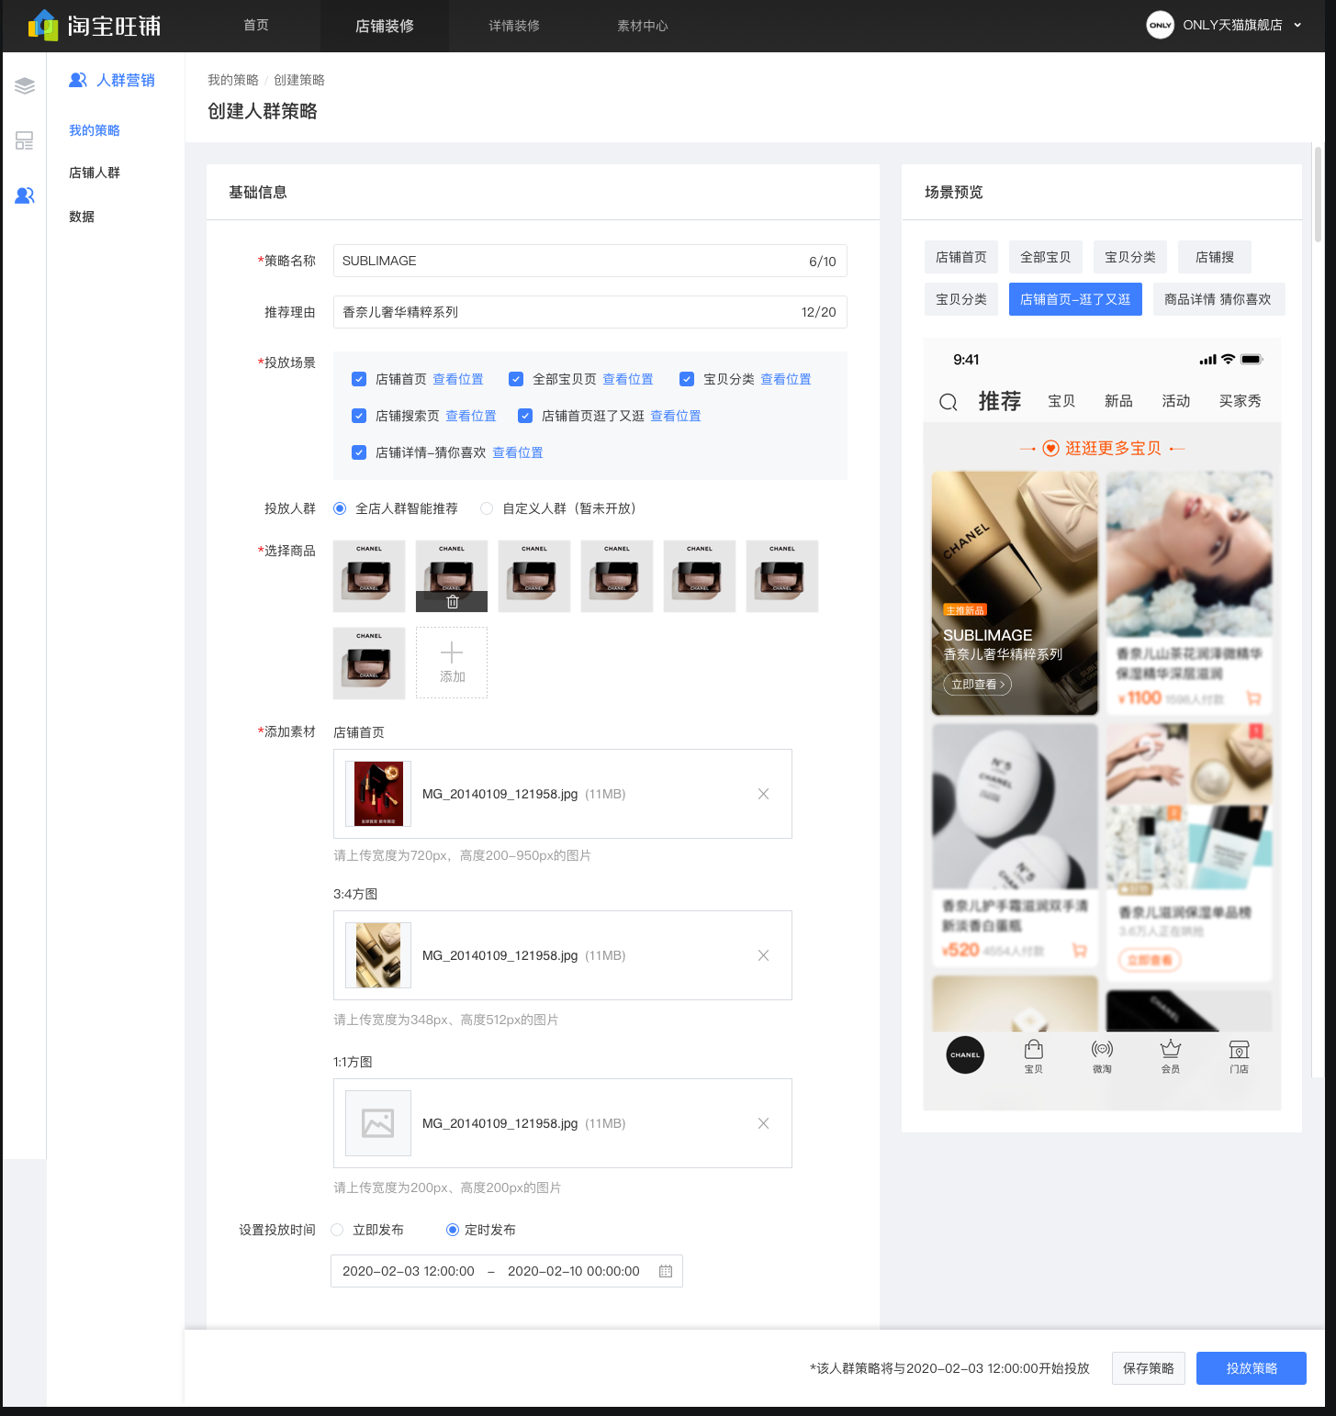
Task: Switch preview to 店铺搜 scene
Action: tap(1215, 257)
